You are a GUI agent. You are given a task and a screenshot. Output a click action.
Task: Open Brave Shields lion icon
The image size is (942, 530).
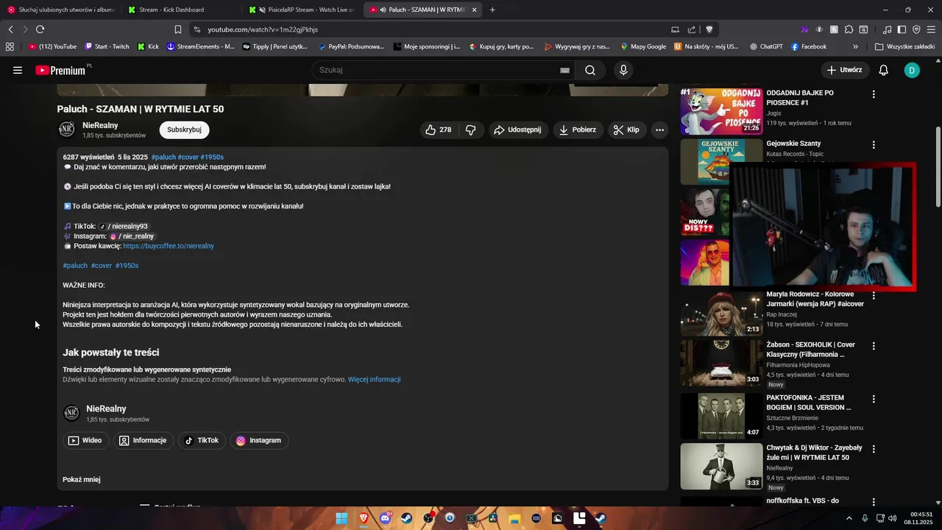[709, 29]
